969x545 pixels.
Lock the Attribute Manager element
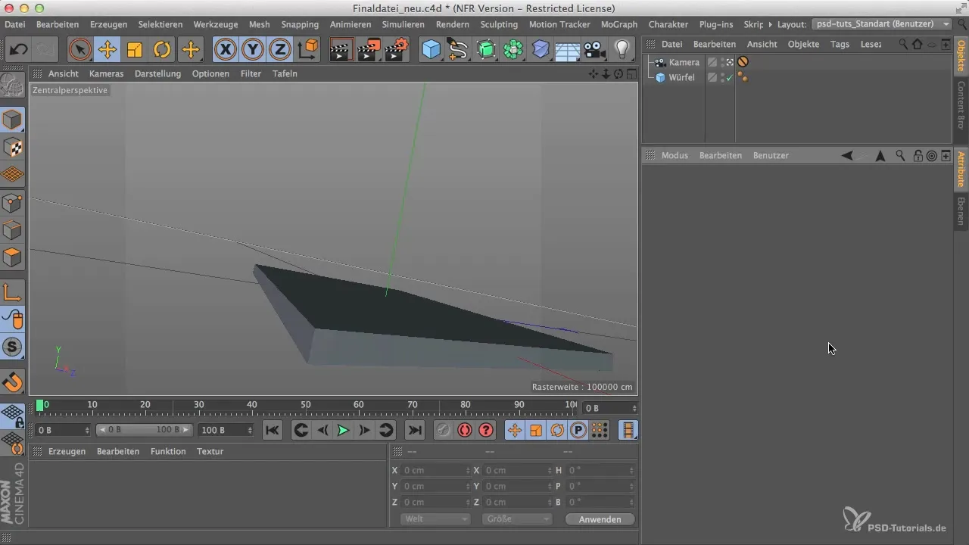point(918,155)
